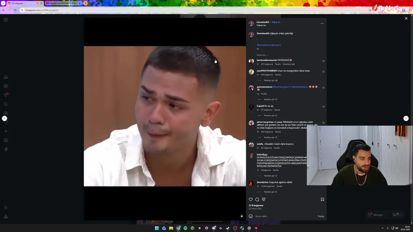This screenshot has height=232, width=413.
Task: Close the post viewer with X
Action: (406, 18)
